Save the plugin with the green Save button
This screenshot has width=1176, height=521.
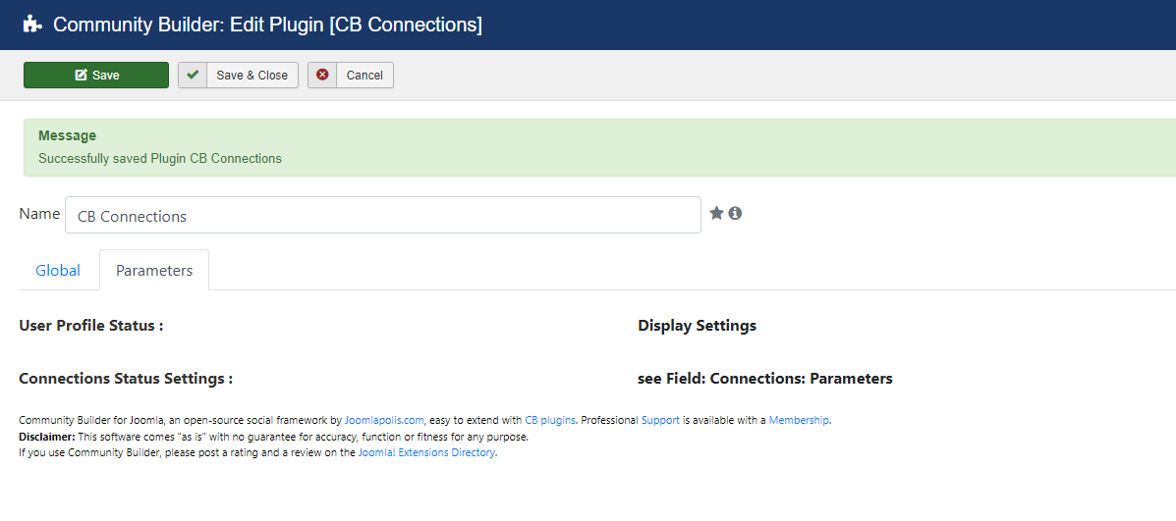click(96, 75)
